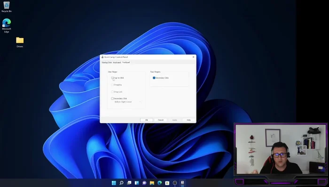The width and height of the screenshot is (329, 187).
Task: Open the Bottom Right Corner dropdown
Action: click(127, 102)
